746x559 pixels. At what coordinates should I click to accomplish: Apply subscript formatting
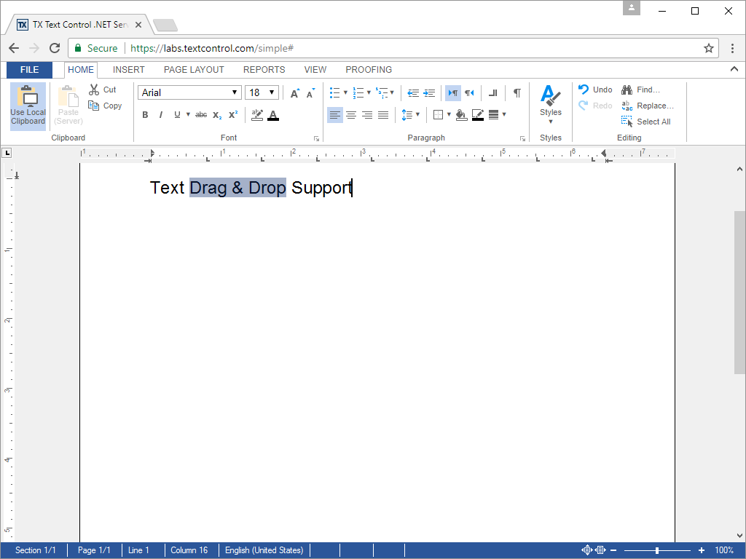pyautogui.click(x=217, y=115)
